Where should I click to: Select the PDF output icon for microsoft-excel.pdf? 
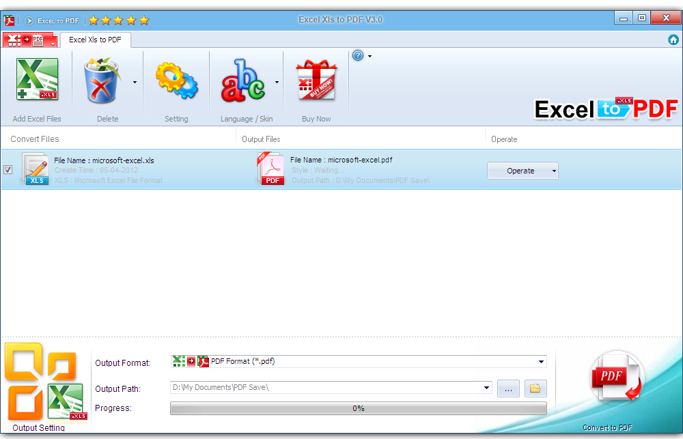[271, 169]
